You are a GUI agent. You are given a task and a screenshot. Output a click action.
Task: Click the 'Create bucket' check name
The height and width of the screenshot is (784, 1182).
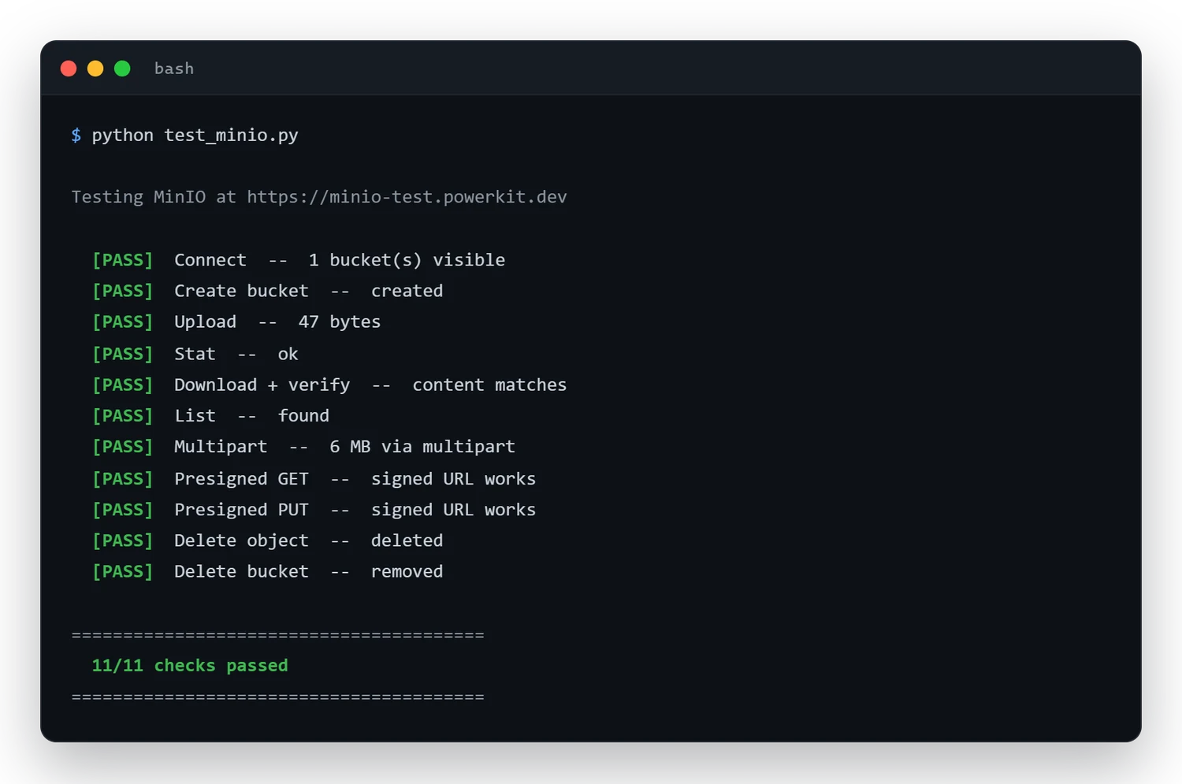(241, 291)
